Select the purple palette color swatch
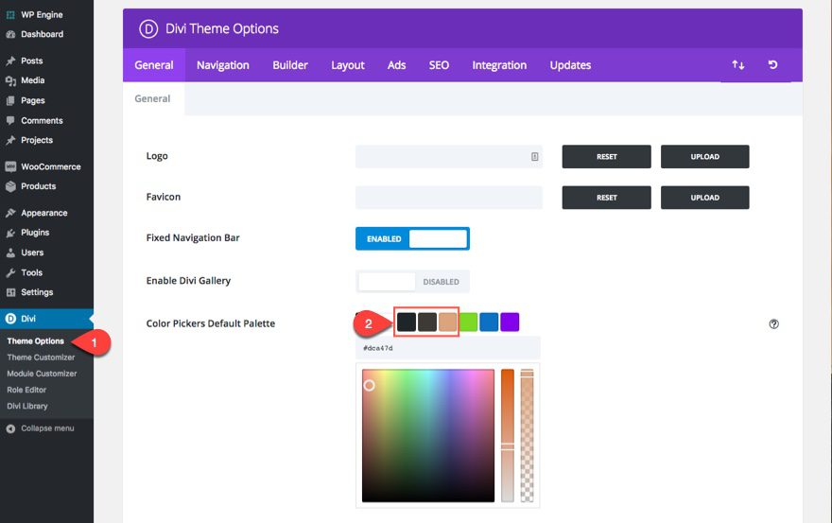The width and height of the screenshot is (832, 523). click(510, 323)
